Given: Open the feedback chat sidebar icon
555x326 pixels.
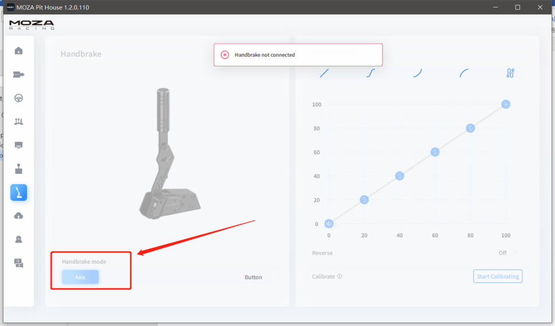Looking at the screenshot, I should [x=18, y=263].
